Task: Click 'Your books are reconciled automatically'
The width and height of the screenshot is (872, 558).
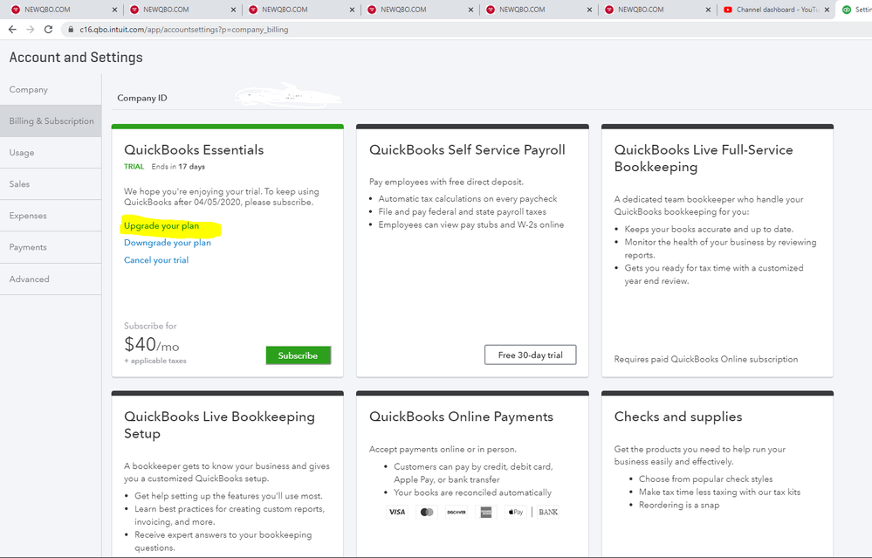Action: coord(473,493)
